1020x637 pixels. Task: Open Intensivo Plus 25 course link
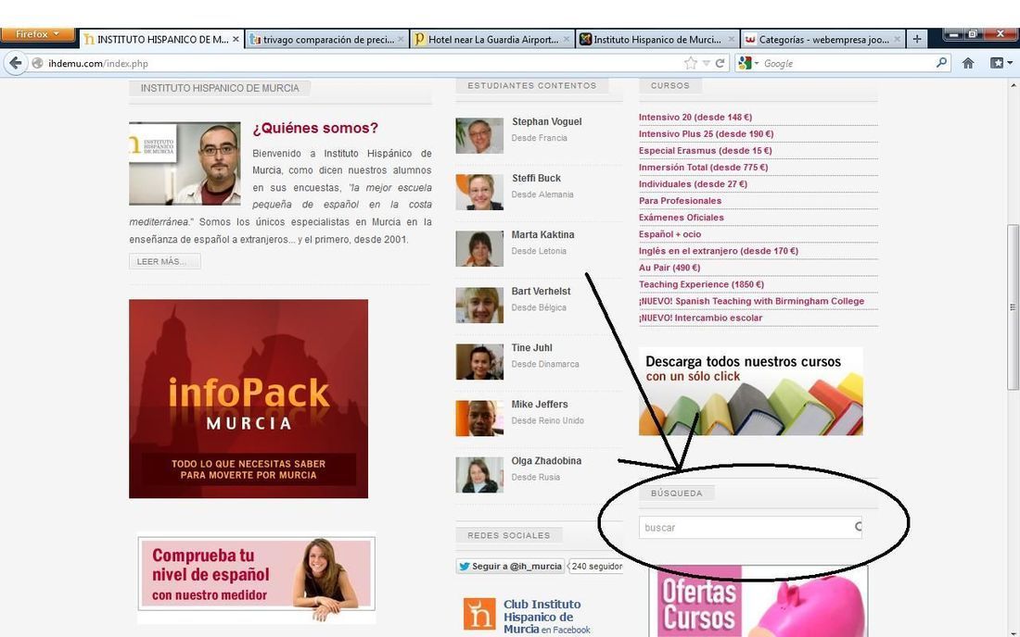(706, 133)
